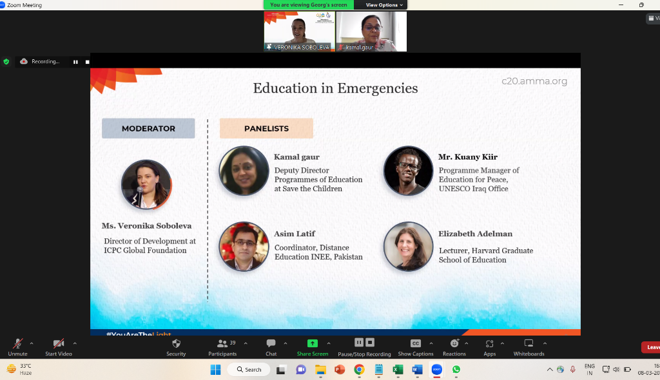Open Excel from taskbar
Viewport: 660px width, 380px height.
398,370
